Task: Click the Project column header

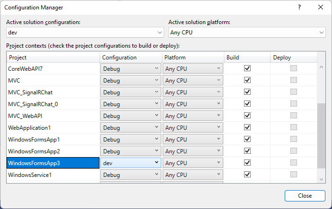Action: coord(53,58)
